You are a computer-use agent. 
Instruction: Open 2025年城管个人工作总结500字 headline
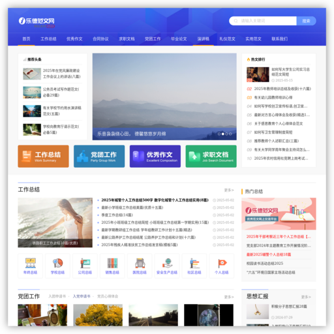[155, 200]
